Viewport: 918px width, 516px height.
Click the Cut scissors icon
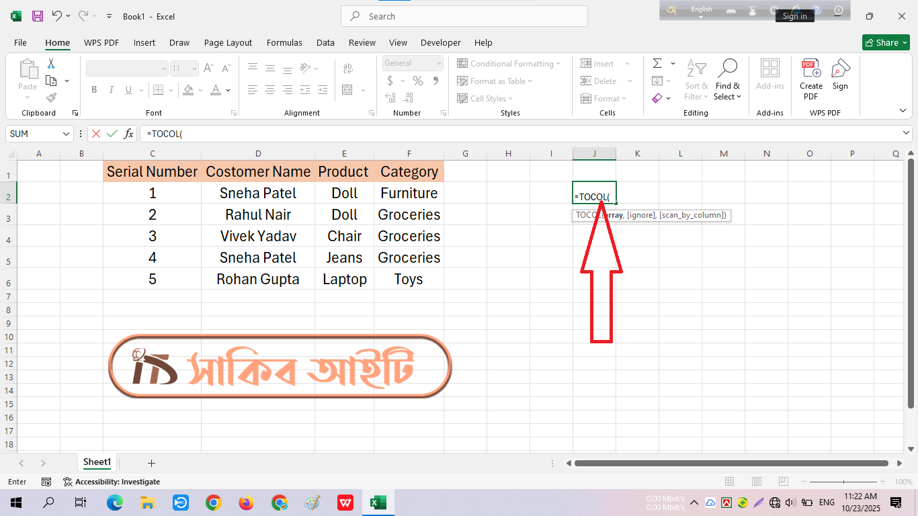pyautogui.click(x=51, y=64)
